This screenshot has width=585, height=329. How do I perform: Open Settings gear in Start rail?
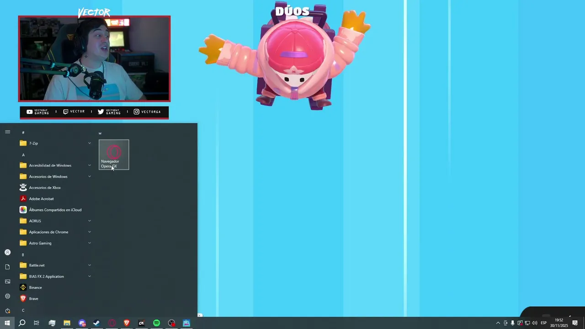tap(7, 296)
